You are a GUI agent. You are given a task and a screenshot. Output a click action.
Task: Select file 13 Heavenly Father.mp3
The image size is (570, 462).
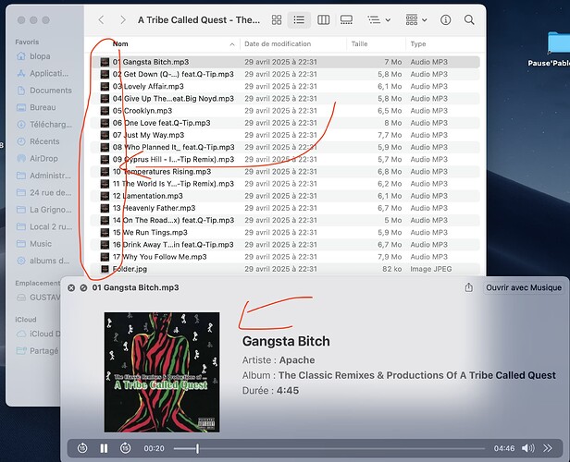click(285, 208)
